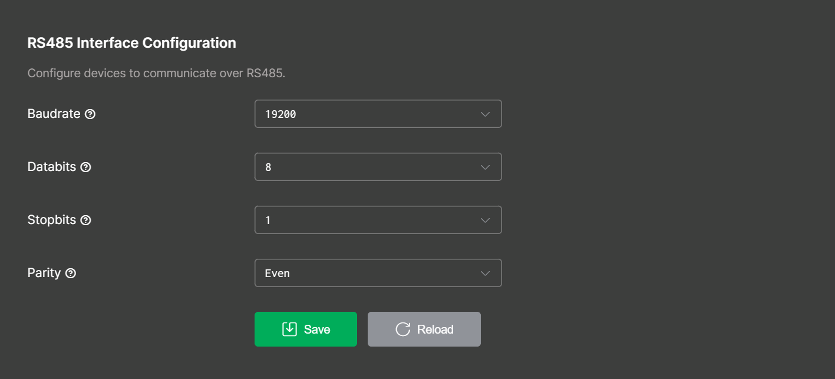Screen dimensions: 835x379
Task: Select the 8 value in Databits field
Action: [268, 167]
